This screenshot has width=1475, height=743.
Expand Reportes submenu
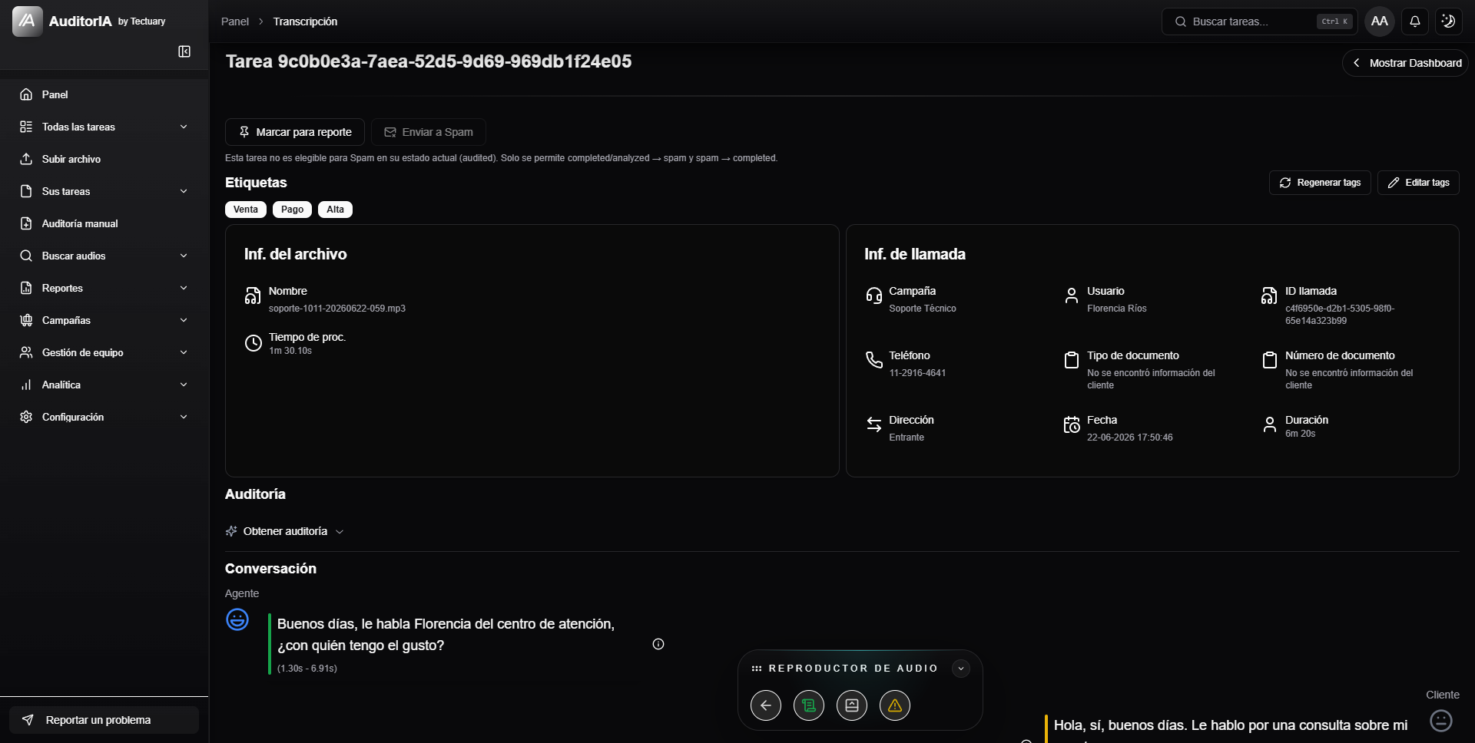coord(184,288)
